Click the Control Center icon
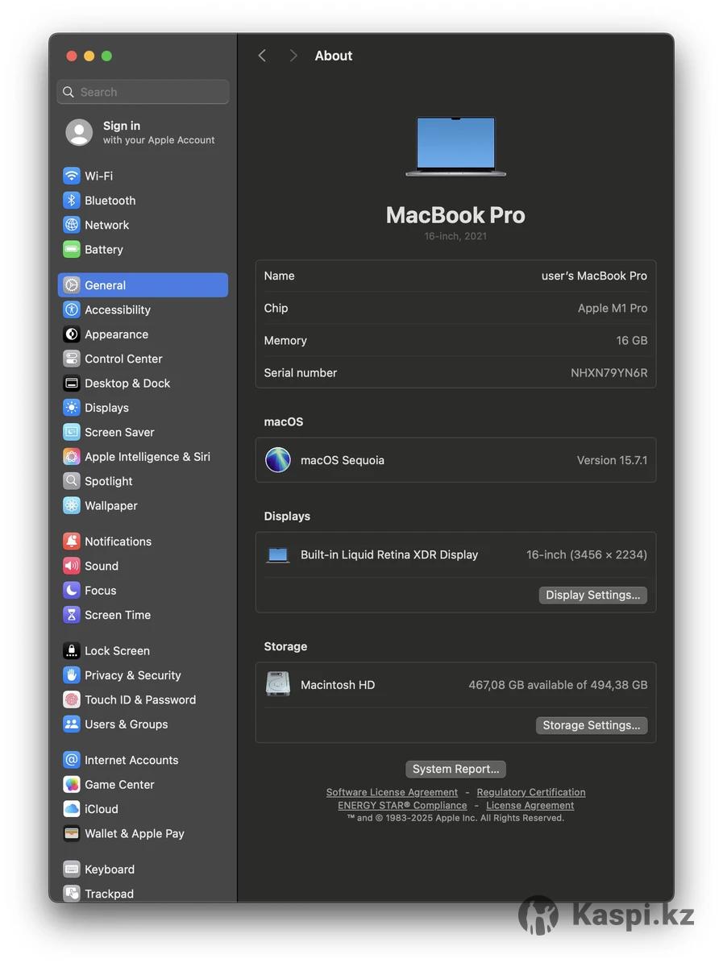 click(72, 359)
